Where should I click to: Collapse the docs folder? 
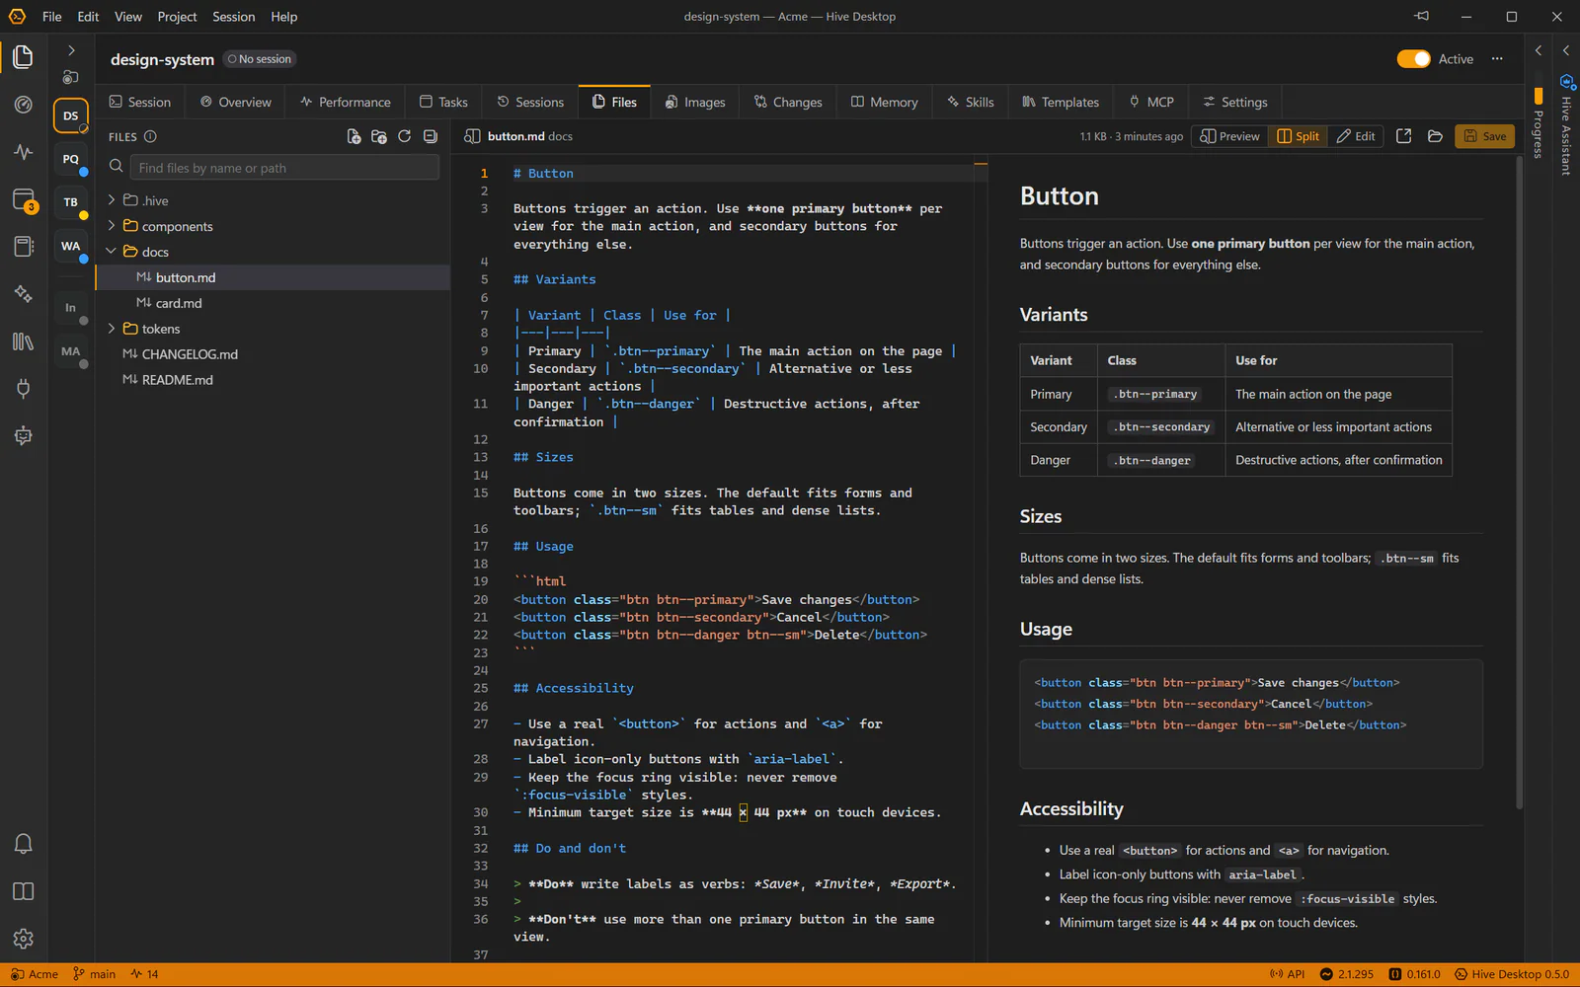(112, 252)
